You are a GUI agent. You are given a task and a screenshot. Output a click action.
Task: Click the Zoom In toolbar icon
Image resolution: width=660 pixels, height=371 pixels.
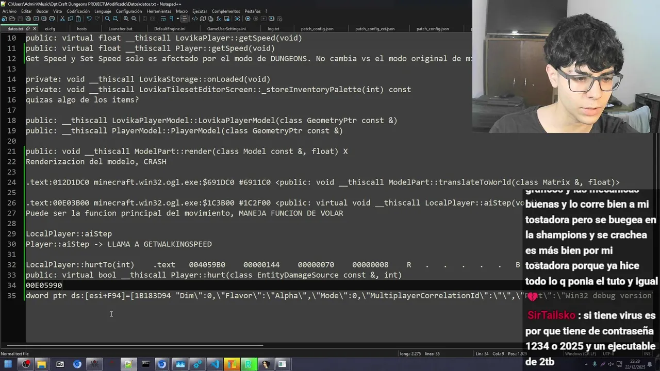tap(126, 19)
